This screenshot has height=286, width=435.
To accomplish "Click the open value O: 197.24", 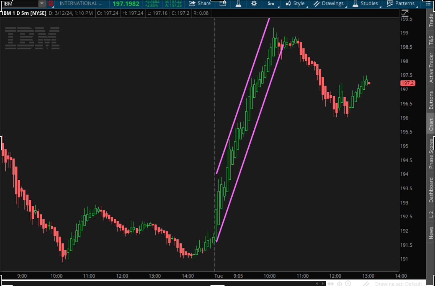I will 107,13.
